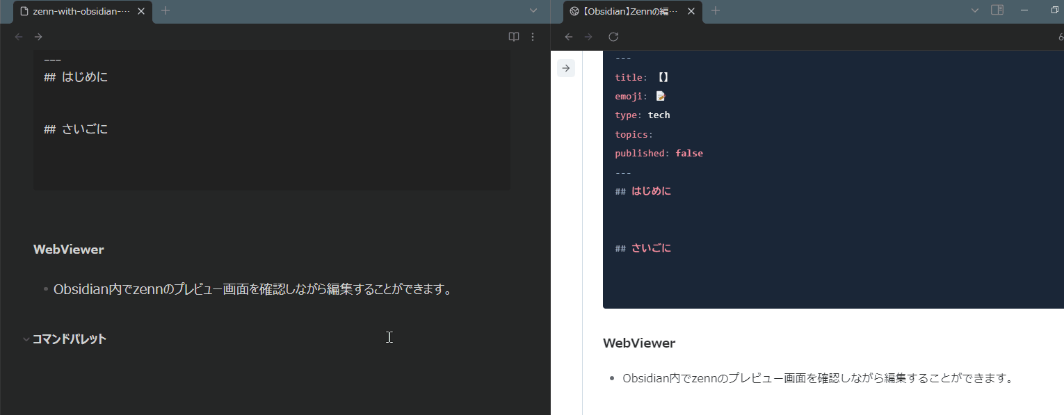This screenshot has width=1064, height=415.
Task: Click the file icon on the note tab
Action: point(24,11)
